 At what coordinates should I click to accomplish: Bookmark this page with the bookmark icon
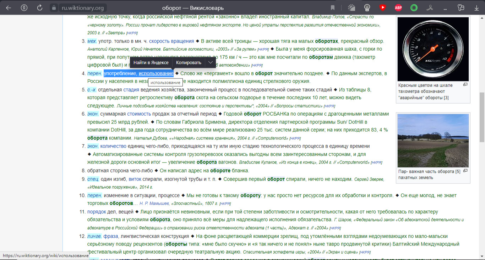tap(333, 7)
